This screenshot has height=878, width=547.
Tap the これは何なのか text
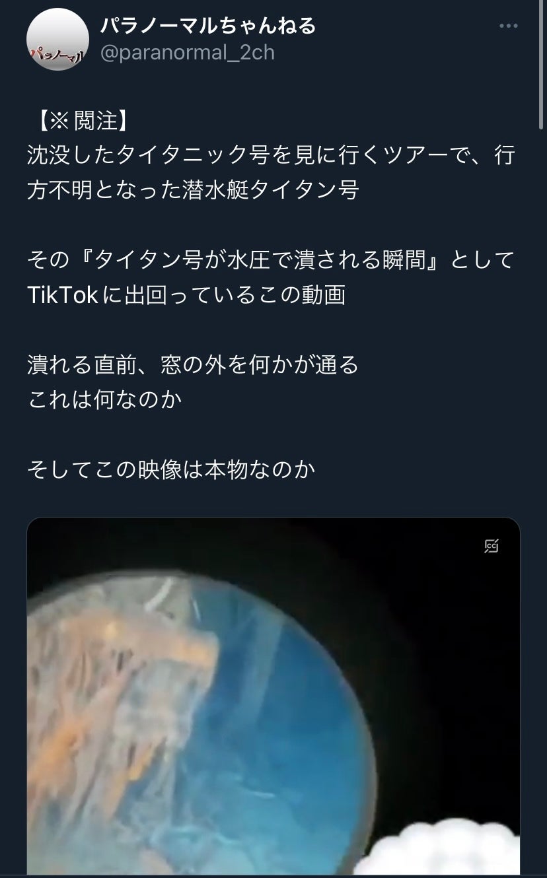104,399
